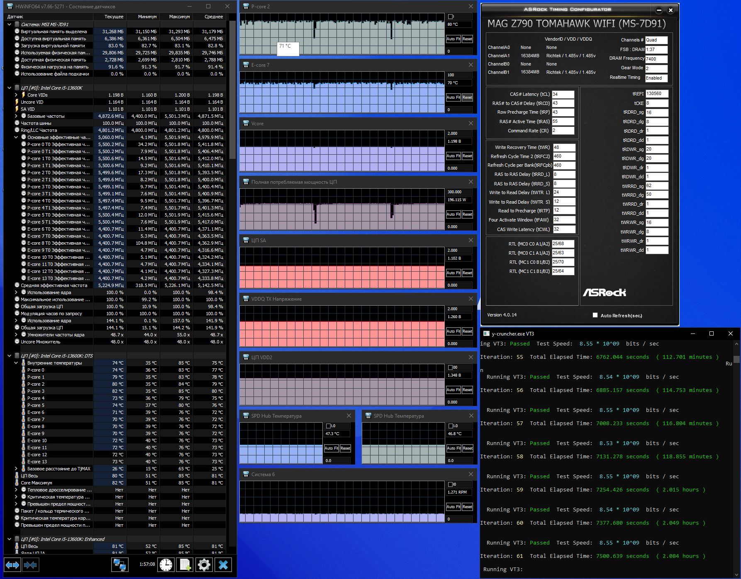Click the tREFI value field
The height and width of the screenshot is (579, 741).
pyautogui.click(x=657, y=94)
